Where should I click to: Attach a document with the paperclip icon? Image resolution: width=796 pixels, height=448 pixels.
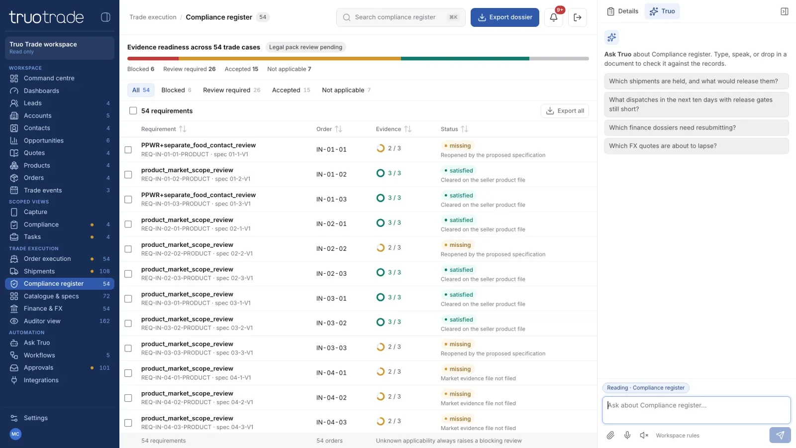pos(610,436)
